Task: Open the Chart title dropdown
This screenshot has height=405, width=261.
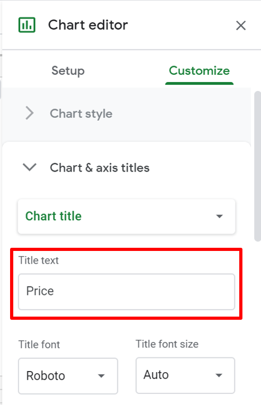Action: tap(126, 217)
